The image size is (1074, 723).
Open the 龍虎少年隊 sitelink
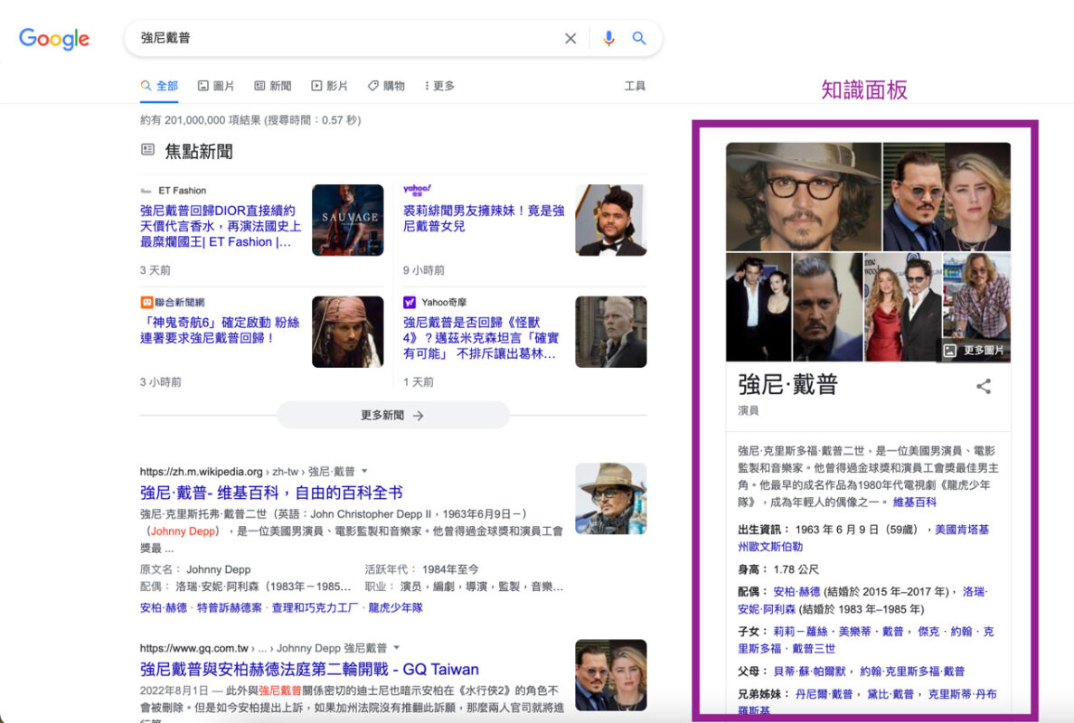click(395, 607)
